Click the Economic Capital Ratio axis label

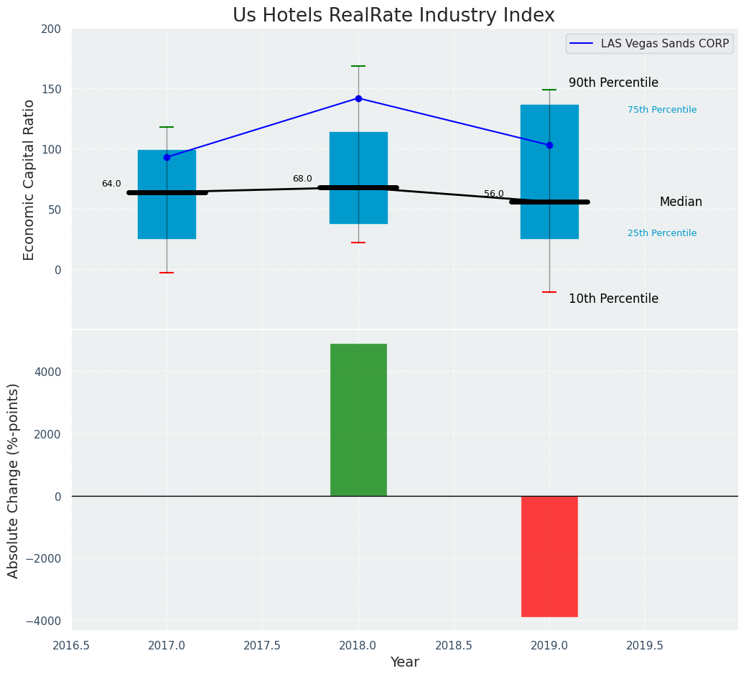29,179
